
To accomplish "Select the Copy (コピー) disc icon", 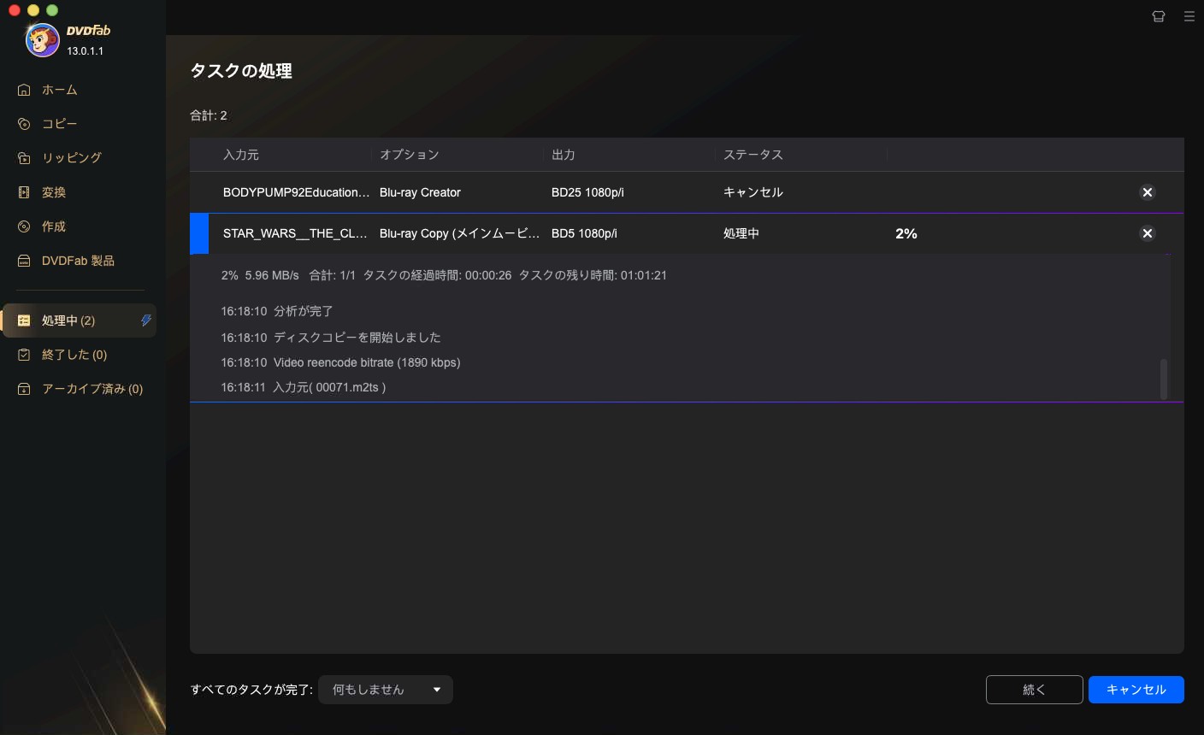I will (x=24, y=124).
